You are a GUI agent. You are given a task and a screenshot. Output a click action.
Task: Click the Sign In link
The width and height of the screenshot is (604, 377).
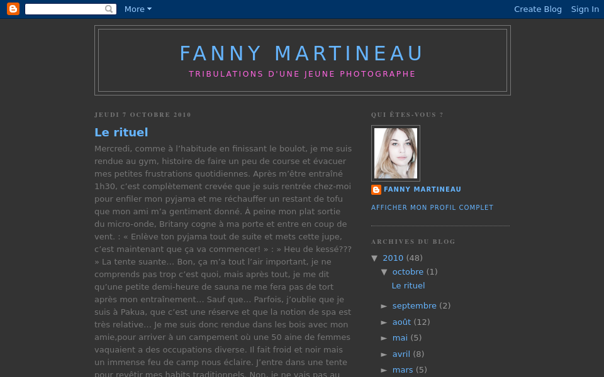[584, 9]
